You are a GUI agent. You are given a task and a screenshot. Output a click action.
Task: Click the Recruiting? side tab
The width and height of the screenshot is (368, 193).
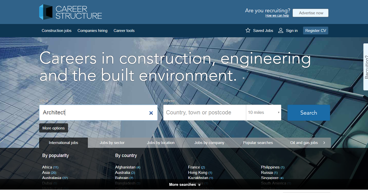(x=366, y=67)
